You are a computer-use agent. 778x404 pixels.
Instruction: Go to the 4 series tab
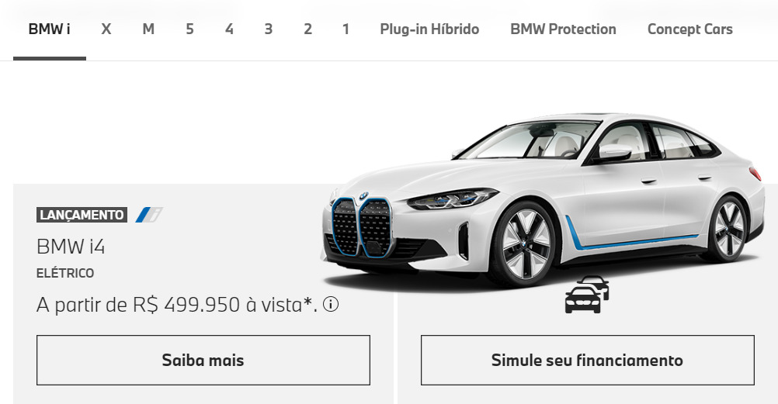point(229,29)
